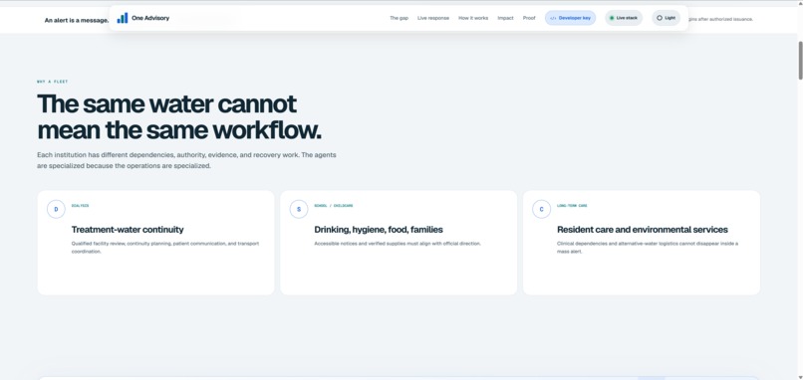Click the D dialysis circle badge
Viewport: 803px width, 380px height.
57,209
